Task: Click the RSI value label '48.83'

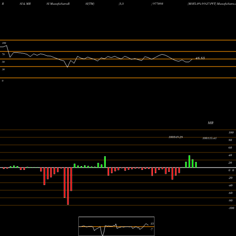Action: pyautogui.click(x=200, y=58)
